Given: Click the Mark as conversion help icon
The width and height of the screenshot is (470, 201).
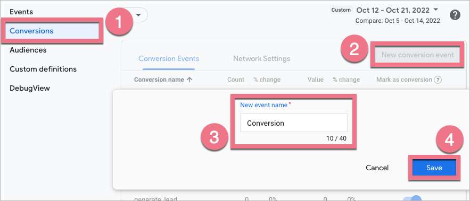Looking at the screenshot, I should (x=438, y=80).
